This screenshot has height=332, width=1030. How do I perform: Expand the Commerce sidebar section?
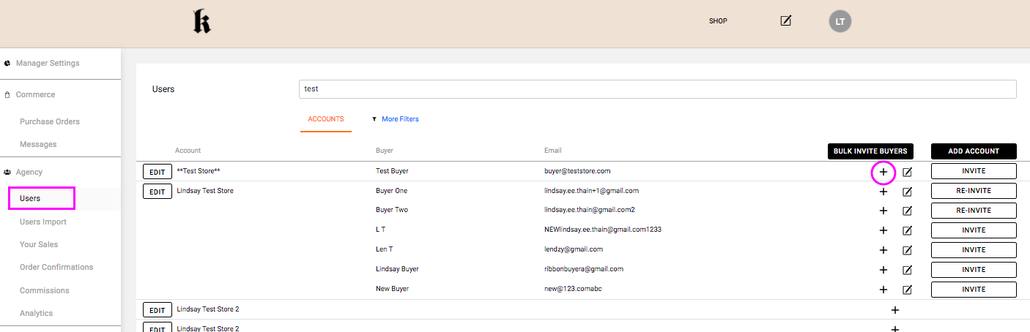pyautogui.click(x=36, y=95)
